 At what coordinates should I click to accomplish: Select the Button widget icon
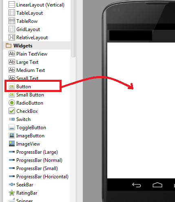click(x=12, y=86)
